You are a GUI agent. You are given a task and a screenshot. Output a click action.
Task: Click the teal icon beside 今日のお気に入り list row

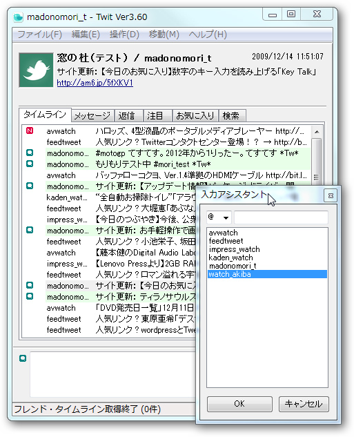[30, 285]
